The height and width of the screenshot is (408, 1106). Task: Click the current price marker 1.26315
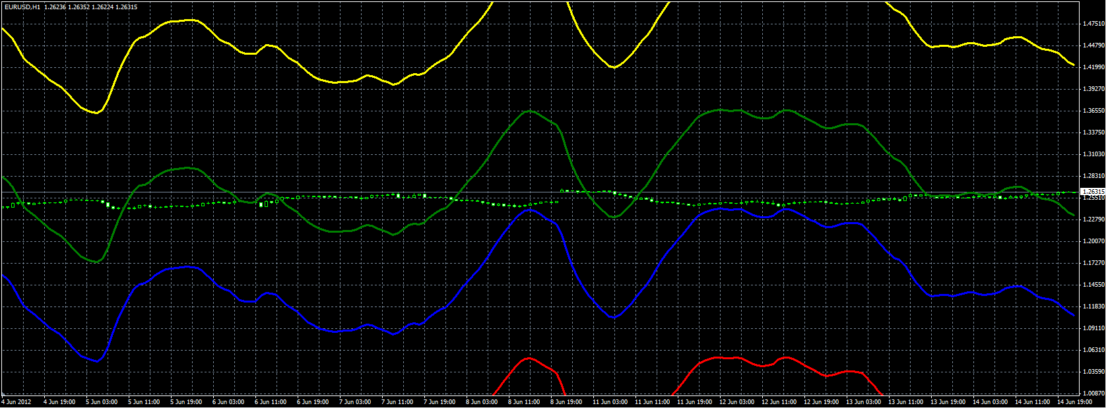click(1093, 192)
